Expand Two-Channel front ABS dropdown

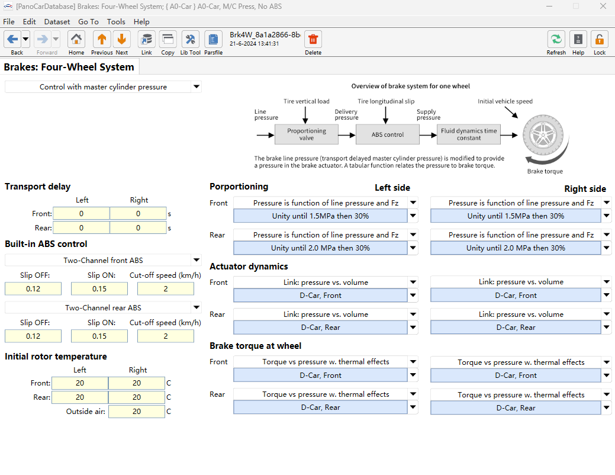[197, 260]
